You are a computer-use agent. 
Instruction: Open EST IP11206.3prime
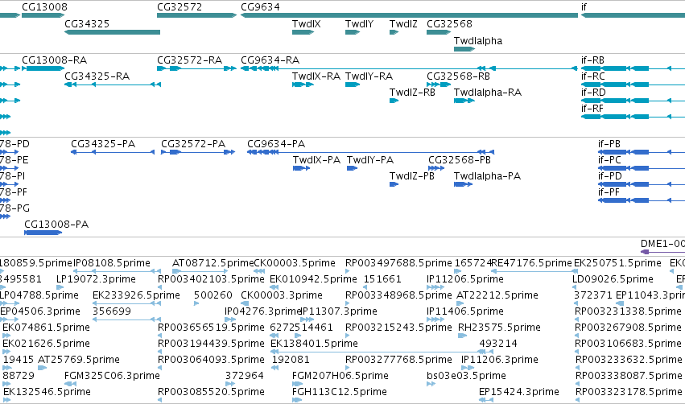468,368
